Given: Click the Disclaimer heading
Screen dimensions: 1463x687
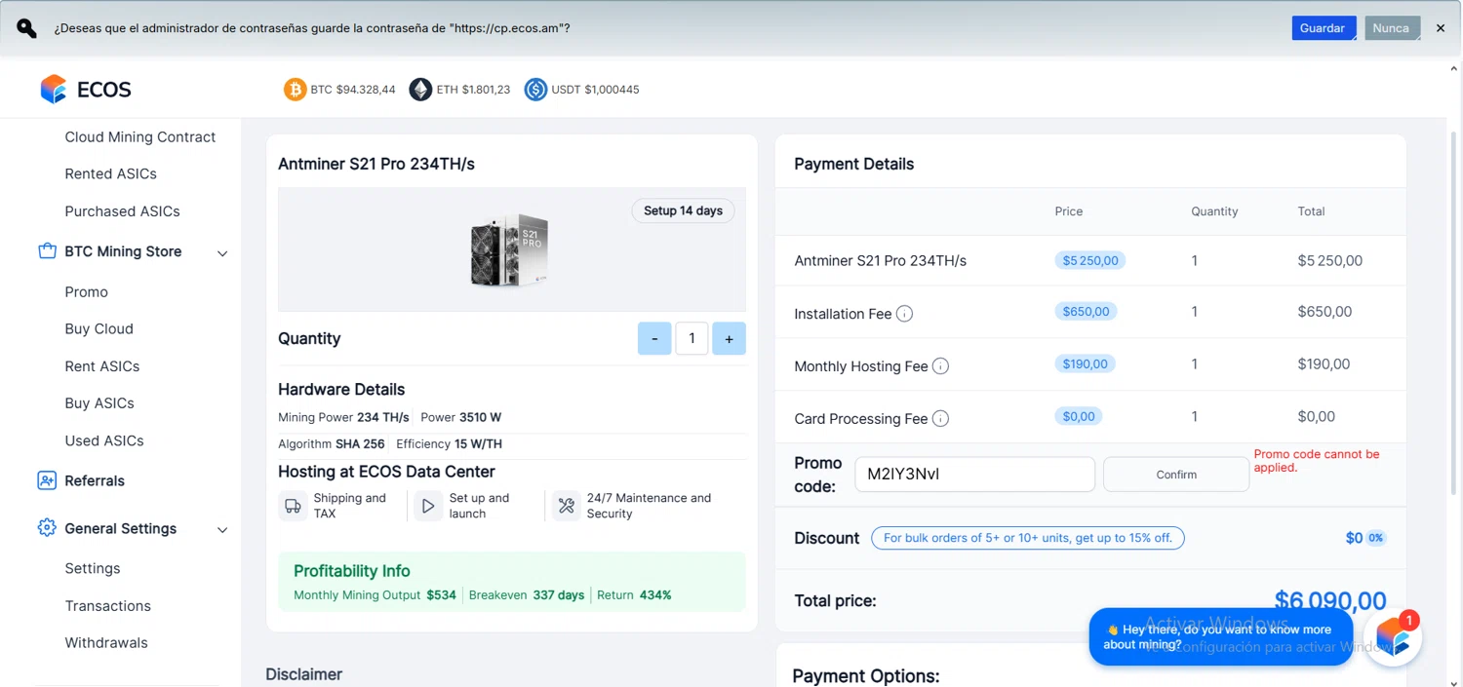Looking at the screenshot, I should 304,674.
